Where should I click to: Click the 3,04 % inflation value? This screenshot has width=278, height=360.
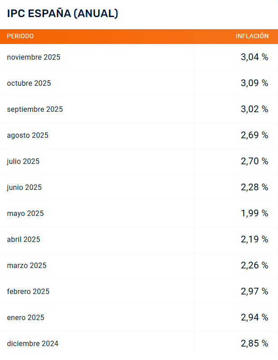click(x=254, y=57)
